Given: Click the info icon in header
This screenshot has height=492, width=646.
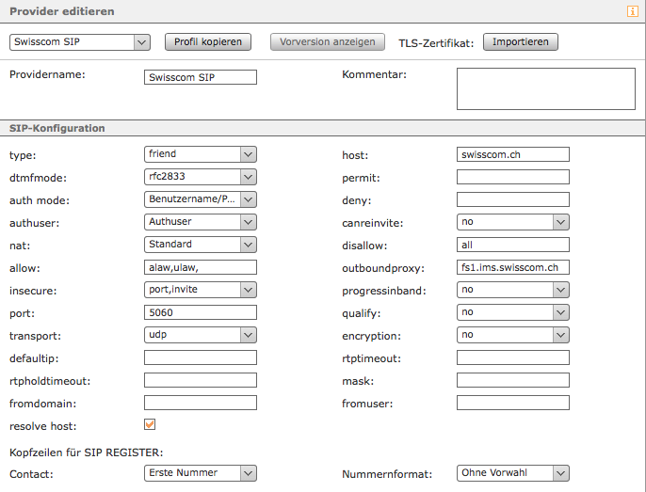Looking at the screenshot, I should pyautogui.click(x=633, y=12).
